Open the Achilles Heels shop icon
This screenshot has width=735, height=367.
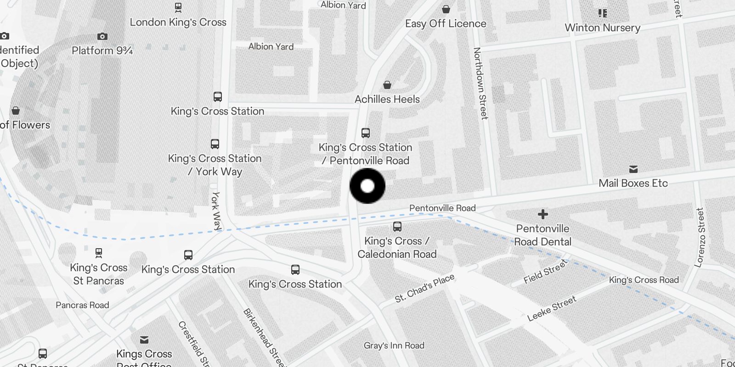(387, 85)
